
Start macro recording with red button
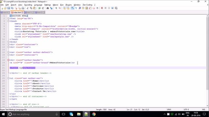(x=102, y=8)
